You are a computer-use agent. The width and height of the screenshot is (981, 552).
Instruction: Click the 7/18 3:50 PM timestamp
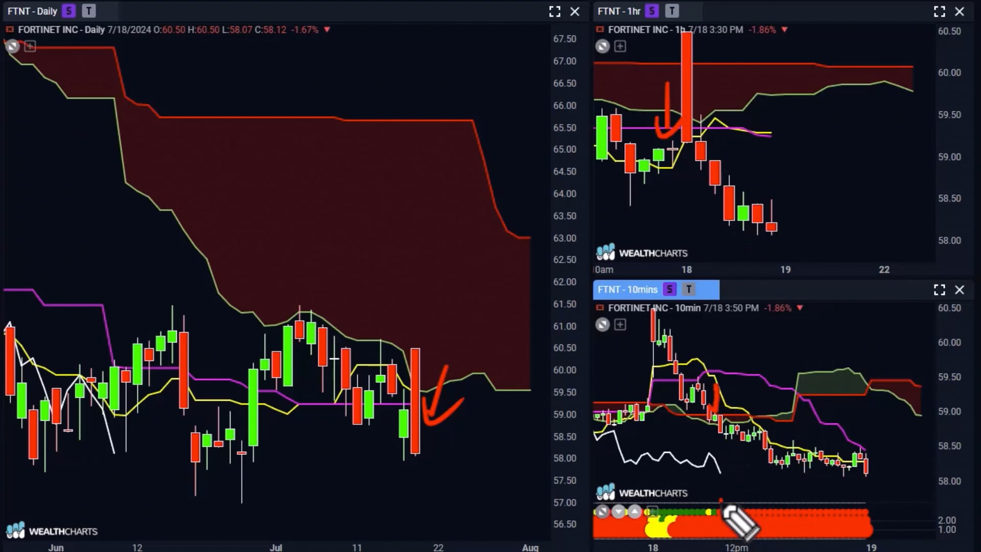(x=731, y=308)
